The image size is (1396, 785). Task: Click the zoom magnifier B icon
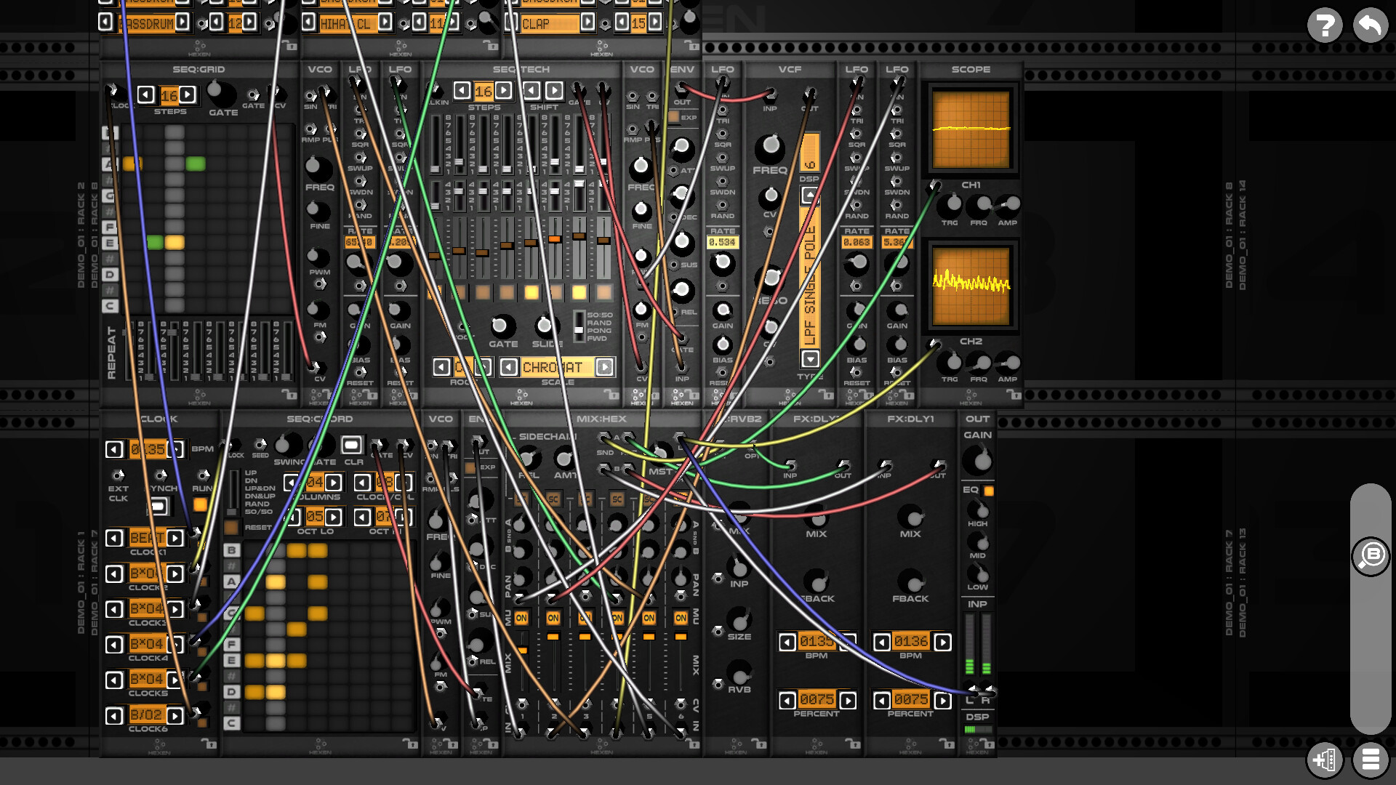[x=1371, y=557]
